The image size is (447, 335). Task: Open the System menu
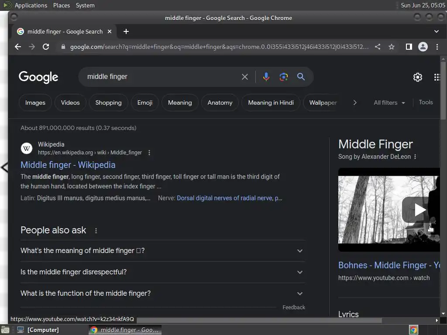[x=85, y=5]
